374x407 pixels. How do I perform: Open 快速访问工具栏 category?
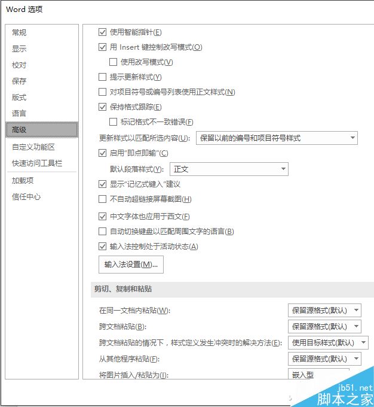[42, 163]
